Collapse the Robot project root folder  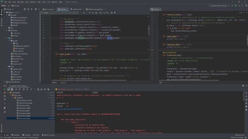pos(5,12)
